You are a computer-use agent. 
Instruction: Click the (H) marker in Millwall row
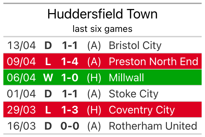[x=94, y=78]
